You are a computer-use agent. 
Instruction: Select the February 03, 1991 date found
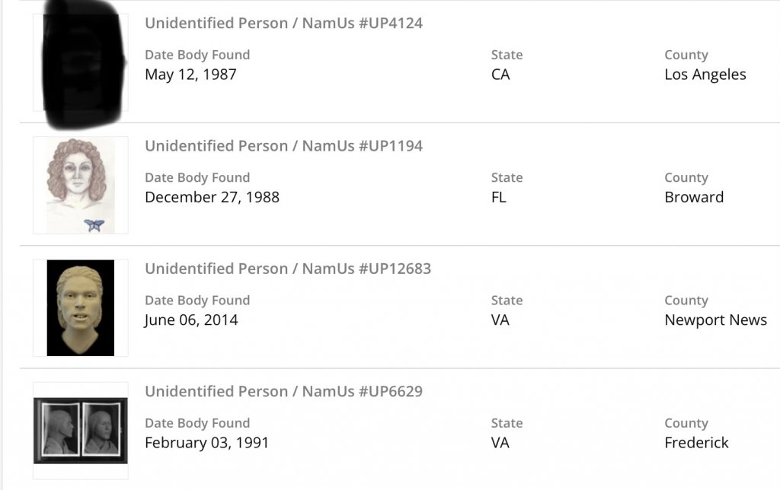coord(206,443)
